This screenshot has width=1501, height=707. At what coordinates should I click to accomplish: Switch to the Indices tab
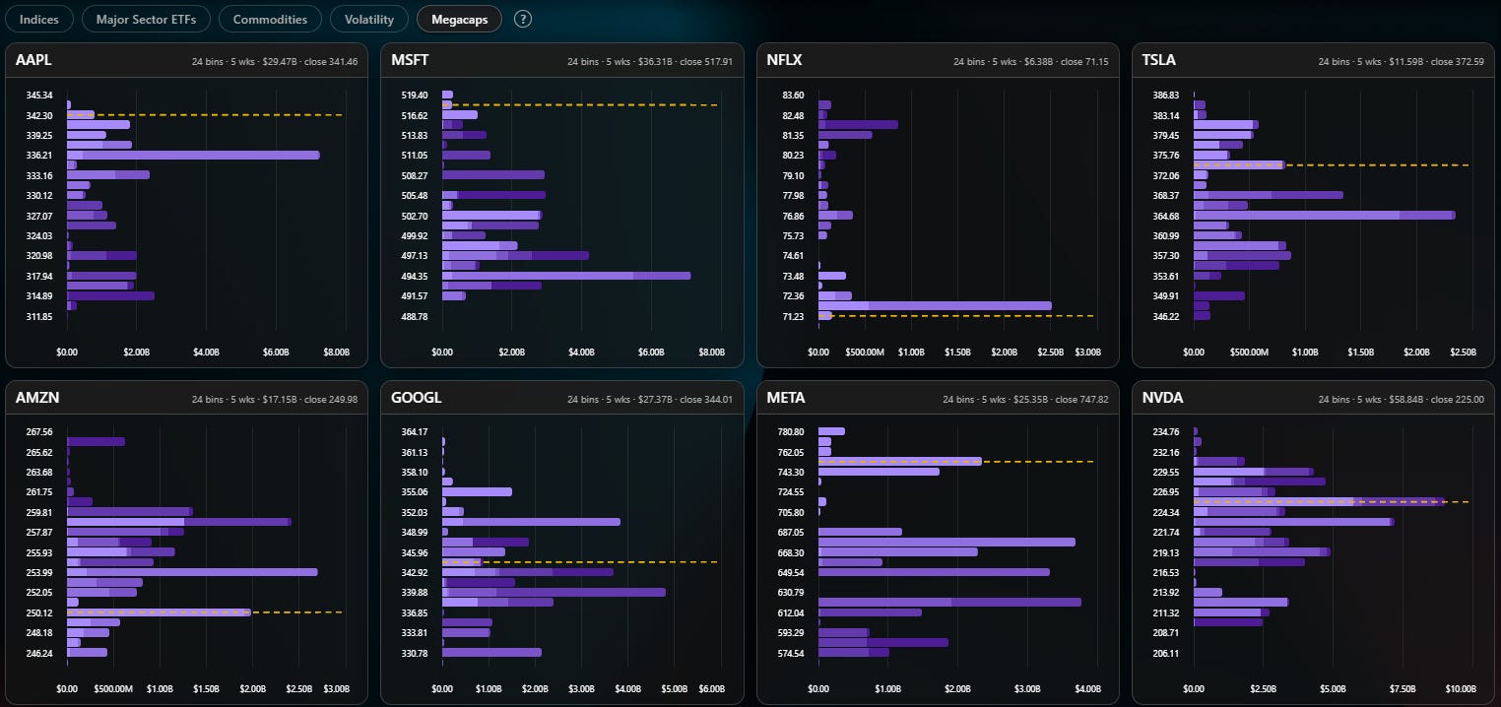tap(39, 19)
